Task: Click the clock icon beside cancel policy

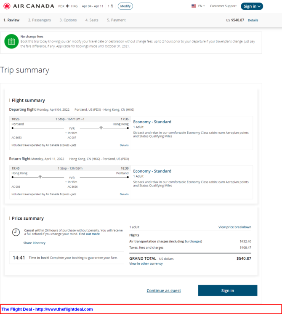Action: [x=16, y=232]
